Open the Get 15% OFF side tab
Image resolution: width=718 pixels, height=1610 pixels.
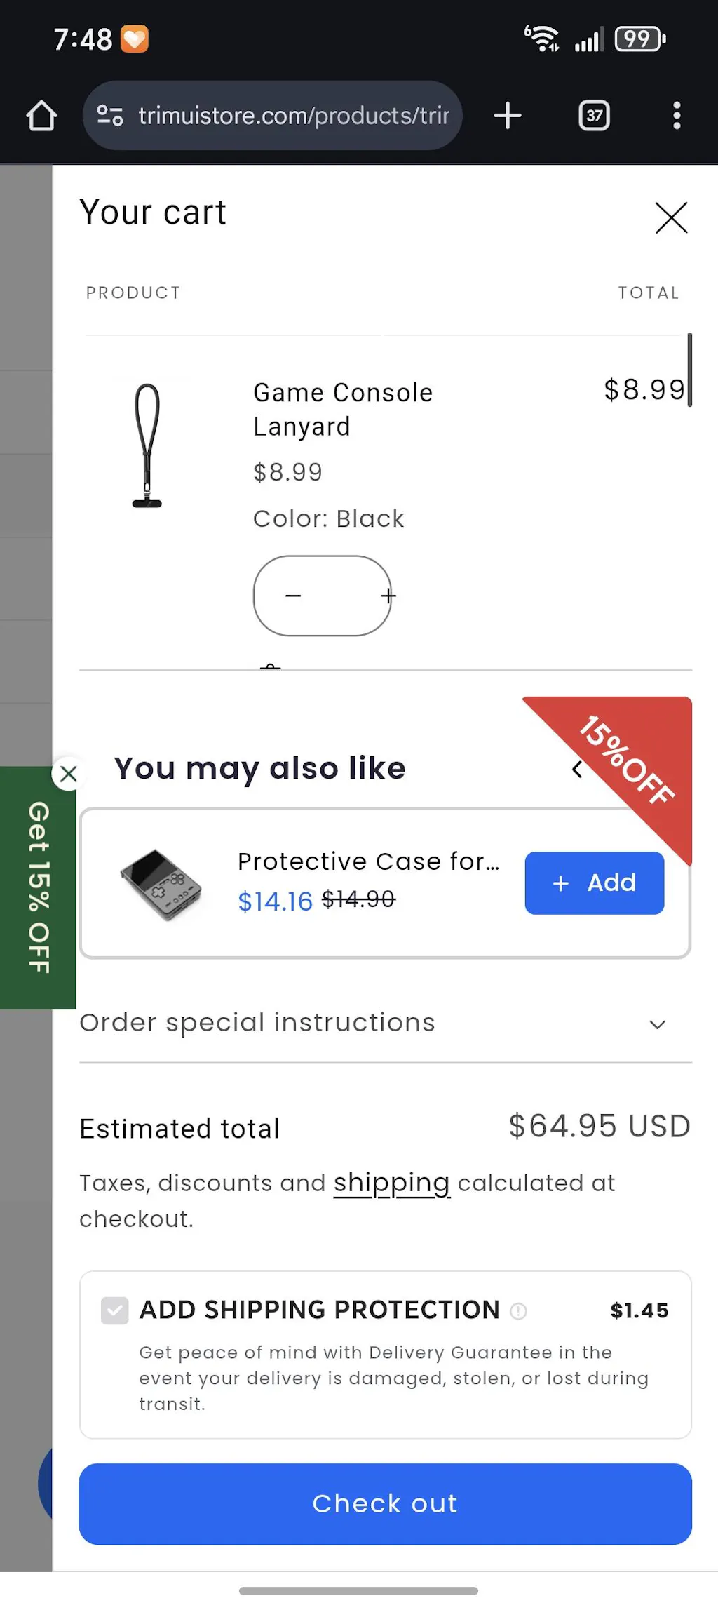point(38,887)
